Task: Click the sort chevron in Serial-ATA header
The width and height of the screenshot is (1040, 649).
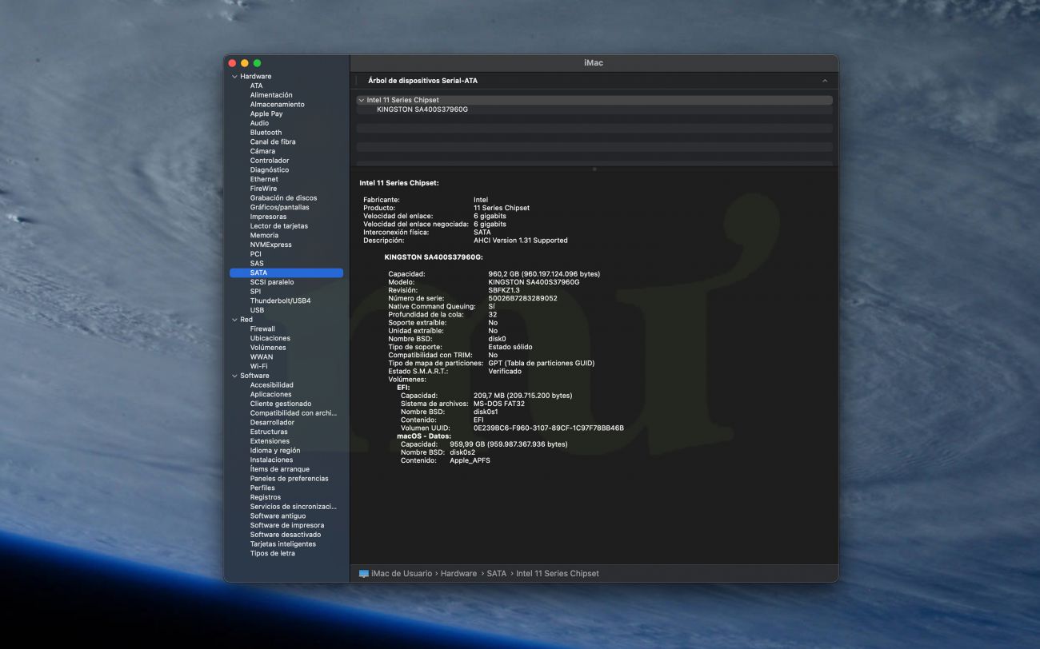Action: tap(825, 81)
